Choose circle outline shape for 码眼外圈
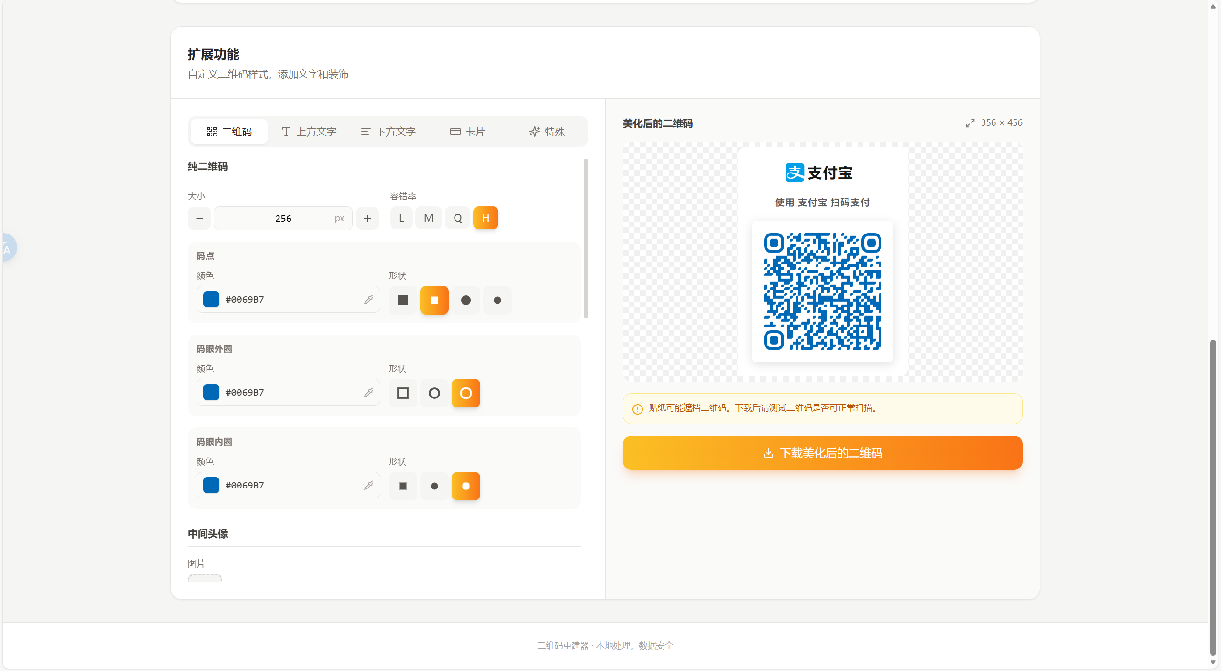Image resolution: width=1221 pixels, height=671 pixels. click(x=435, y=393)
